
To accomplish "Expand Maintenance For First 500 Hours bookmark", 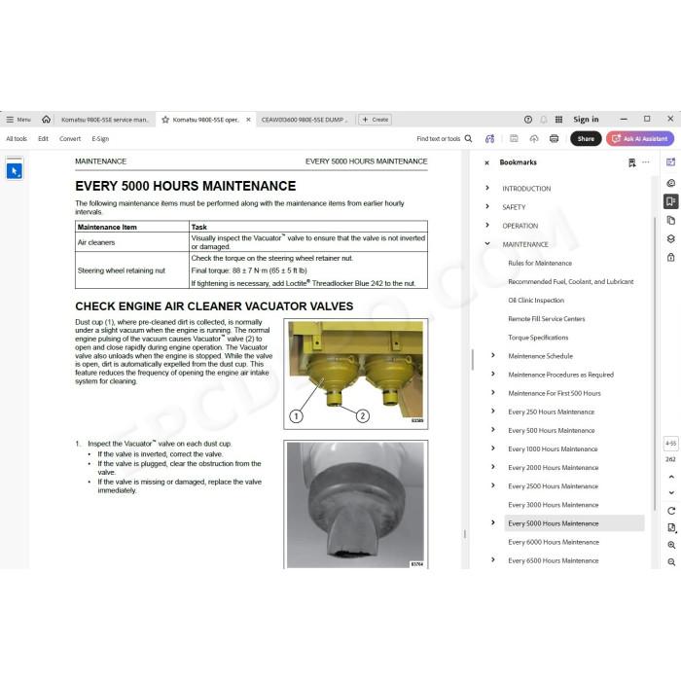I will click(x=493, y=393).
